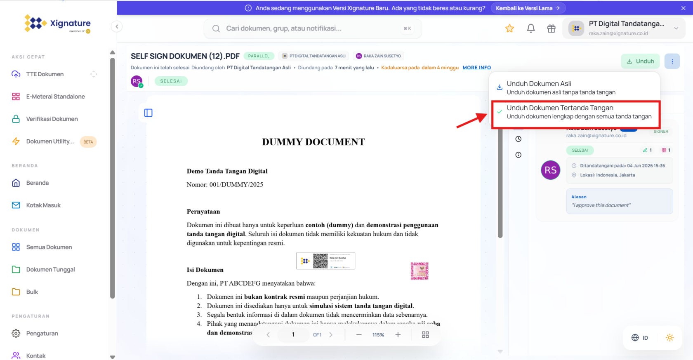
Task: Click the search field for dokumen, grup, notifikasi
Action: tap(313, 28)
